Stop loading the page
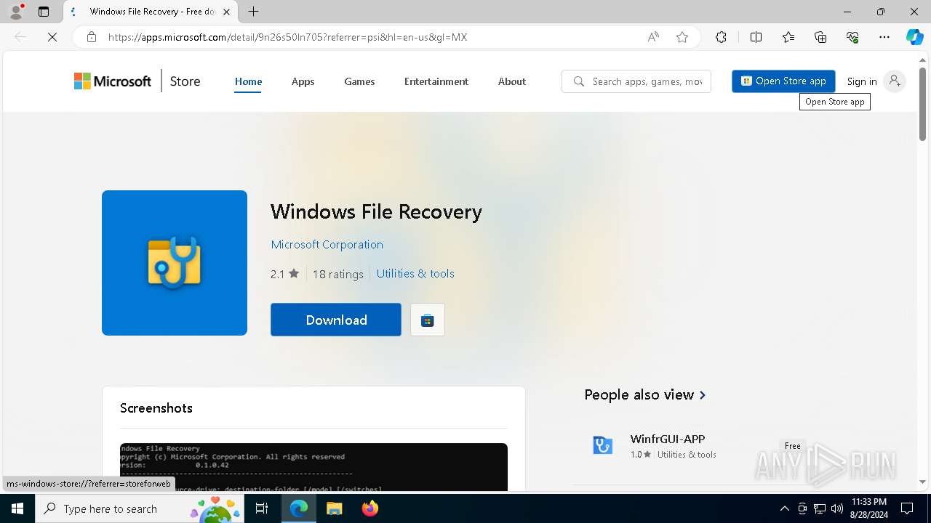Image resolution: width=931 pixels, height=523 pixels. click(52, 37)
